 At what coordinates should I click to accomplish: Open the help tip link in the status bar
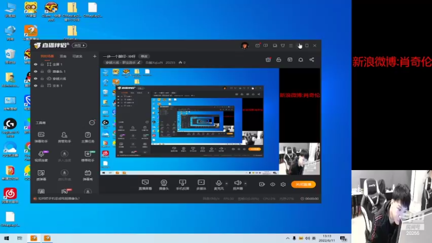(59, 198)
